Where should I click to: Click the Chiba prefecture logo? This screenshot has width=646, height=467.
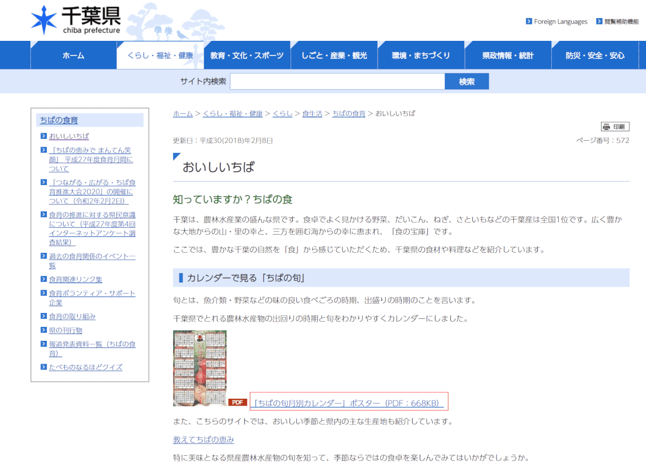(x=76, y=20)
